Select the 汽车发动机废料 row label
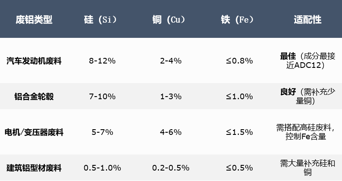 tap(34, 61)
